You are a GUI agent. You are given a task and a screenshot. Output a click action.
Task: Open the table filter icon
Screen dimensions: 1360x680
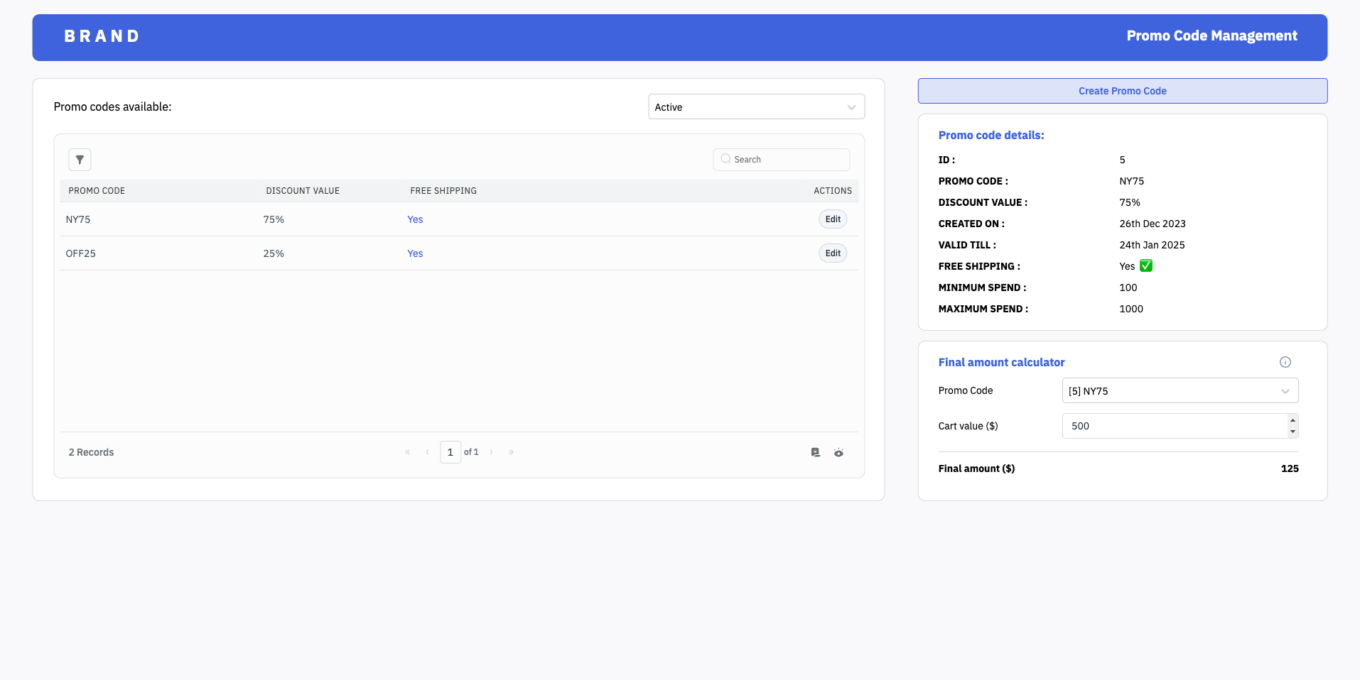click(x=80, y=160)
